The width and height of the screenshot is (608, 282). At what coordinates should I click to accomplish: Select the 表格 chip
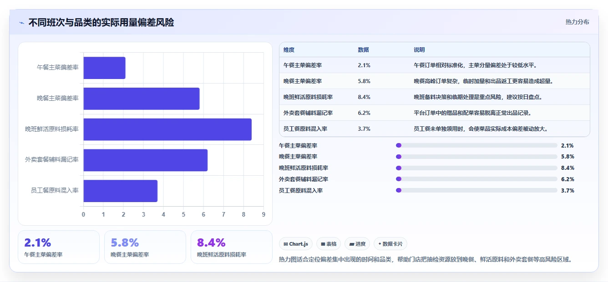pos(329,244)
